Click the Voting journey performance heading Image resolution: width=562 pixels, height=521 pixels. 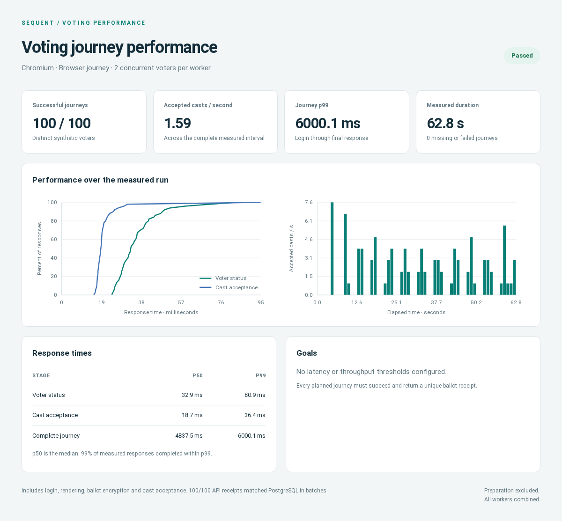click(119, 47)
